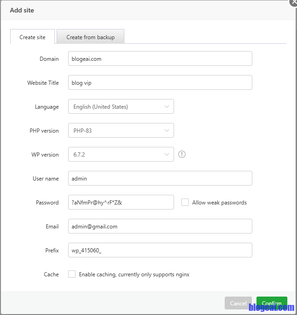Screen dimensions: 297x315
Task: Click the 'Allow weak passwords' label text
Action: click(219, 203)
